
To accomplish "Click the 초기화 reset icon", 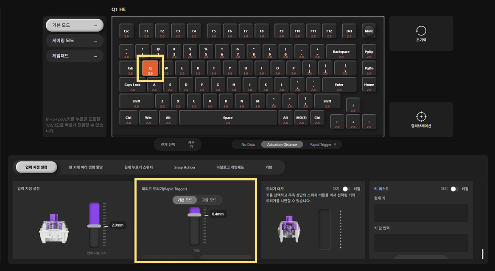I will click(x=421, y=31).
